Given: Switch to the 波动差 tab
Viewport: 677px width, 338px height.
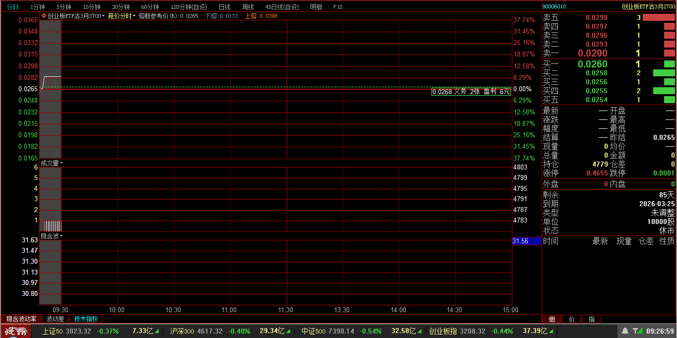Looking at the screenshot, I should click(x=55, y=319).
